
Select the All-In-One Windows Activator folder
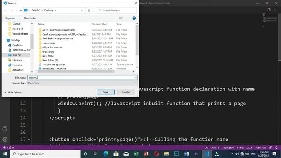pyautogui.click(x=58, y=30)
